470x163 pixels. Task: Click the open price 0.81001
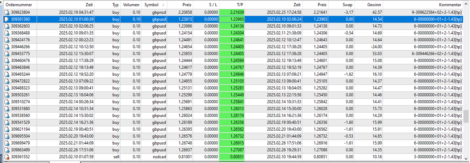(x=185, y=157)
